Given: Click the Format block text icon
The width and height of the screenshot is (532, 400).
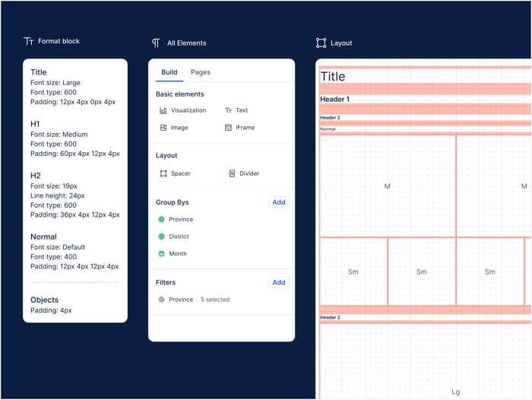Looking at the screenshot, I should (x=29, y=41).
